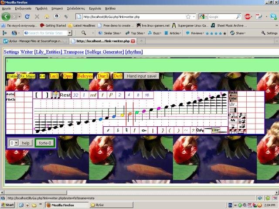The width and height of the screenshot is (279, 209).
Task: Open the Writer link
Action: point(27,52)
